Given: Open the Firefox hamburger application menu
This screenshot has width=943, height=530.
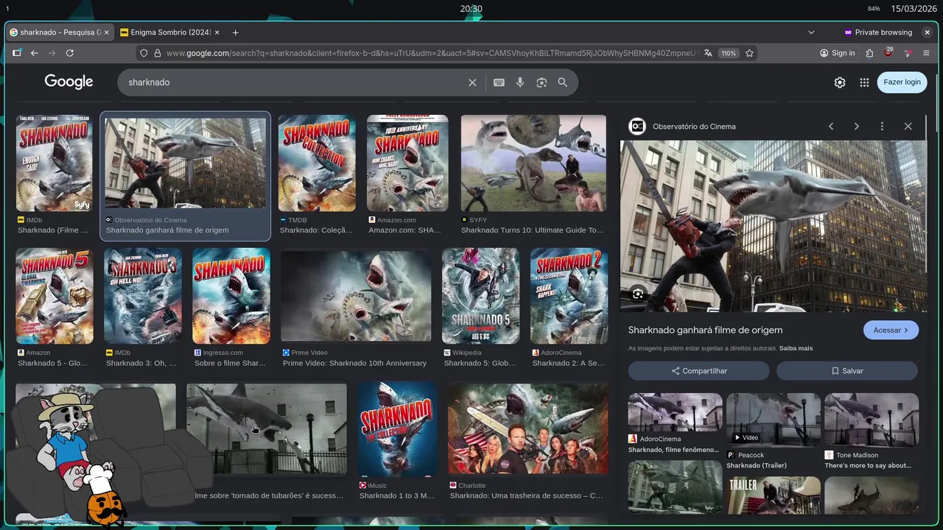Looking at the screenshot, I should (x=926, y=53).
